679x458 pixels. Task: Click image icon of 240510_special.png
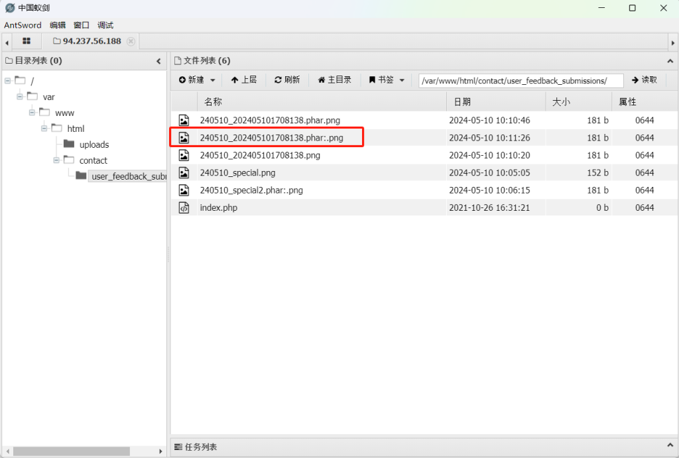(x=184, y=173)
